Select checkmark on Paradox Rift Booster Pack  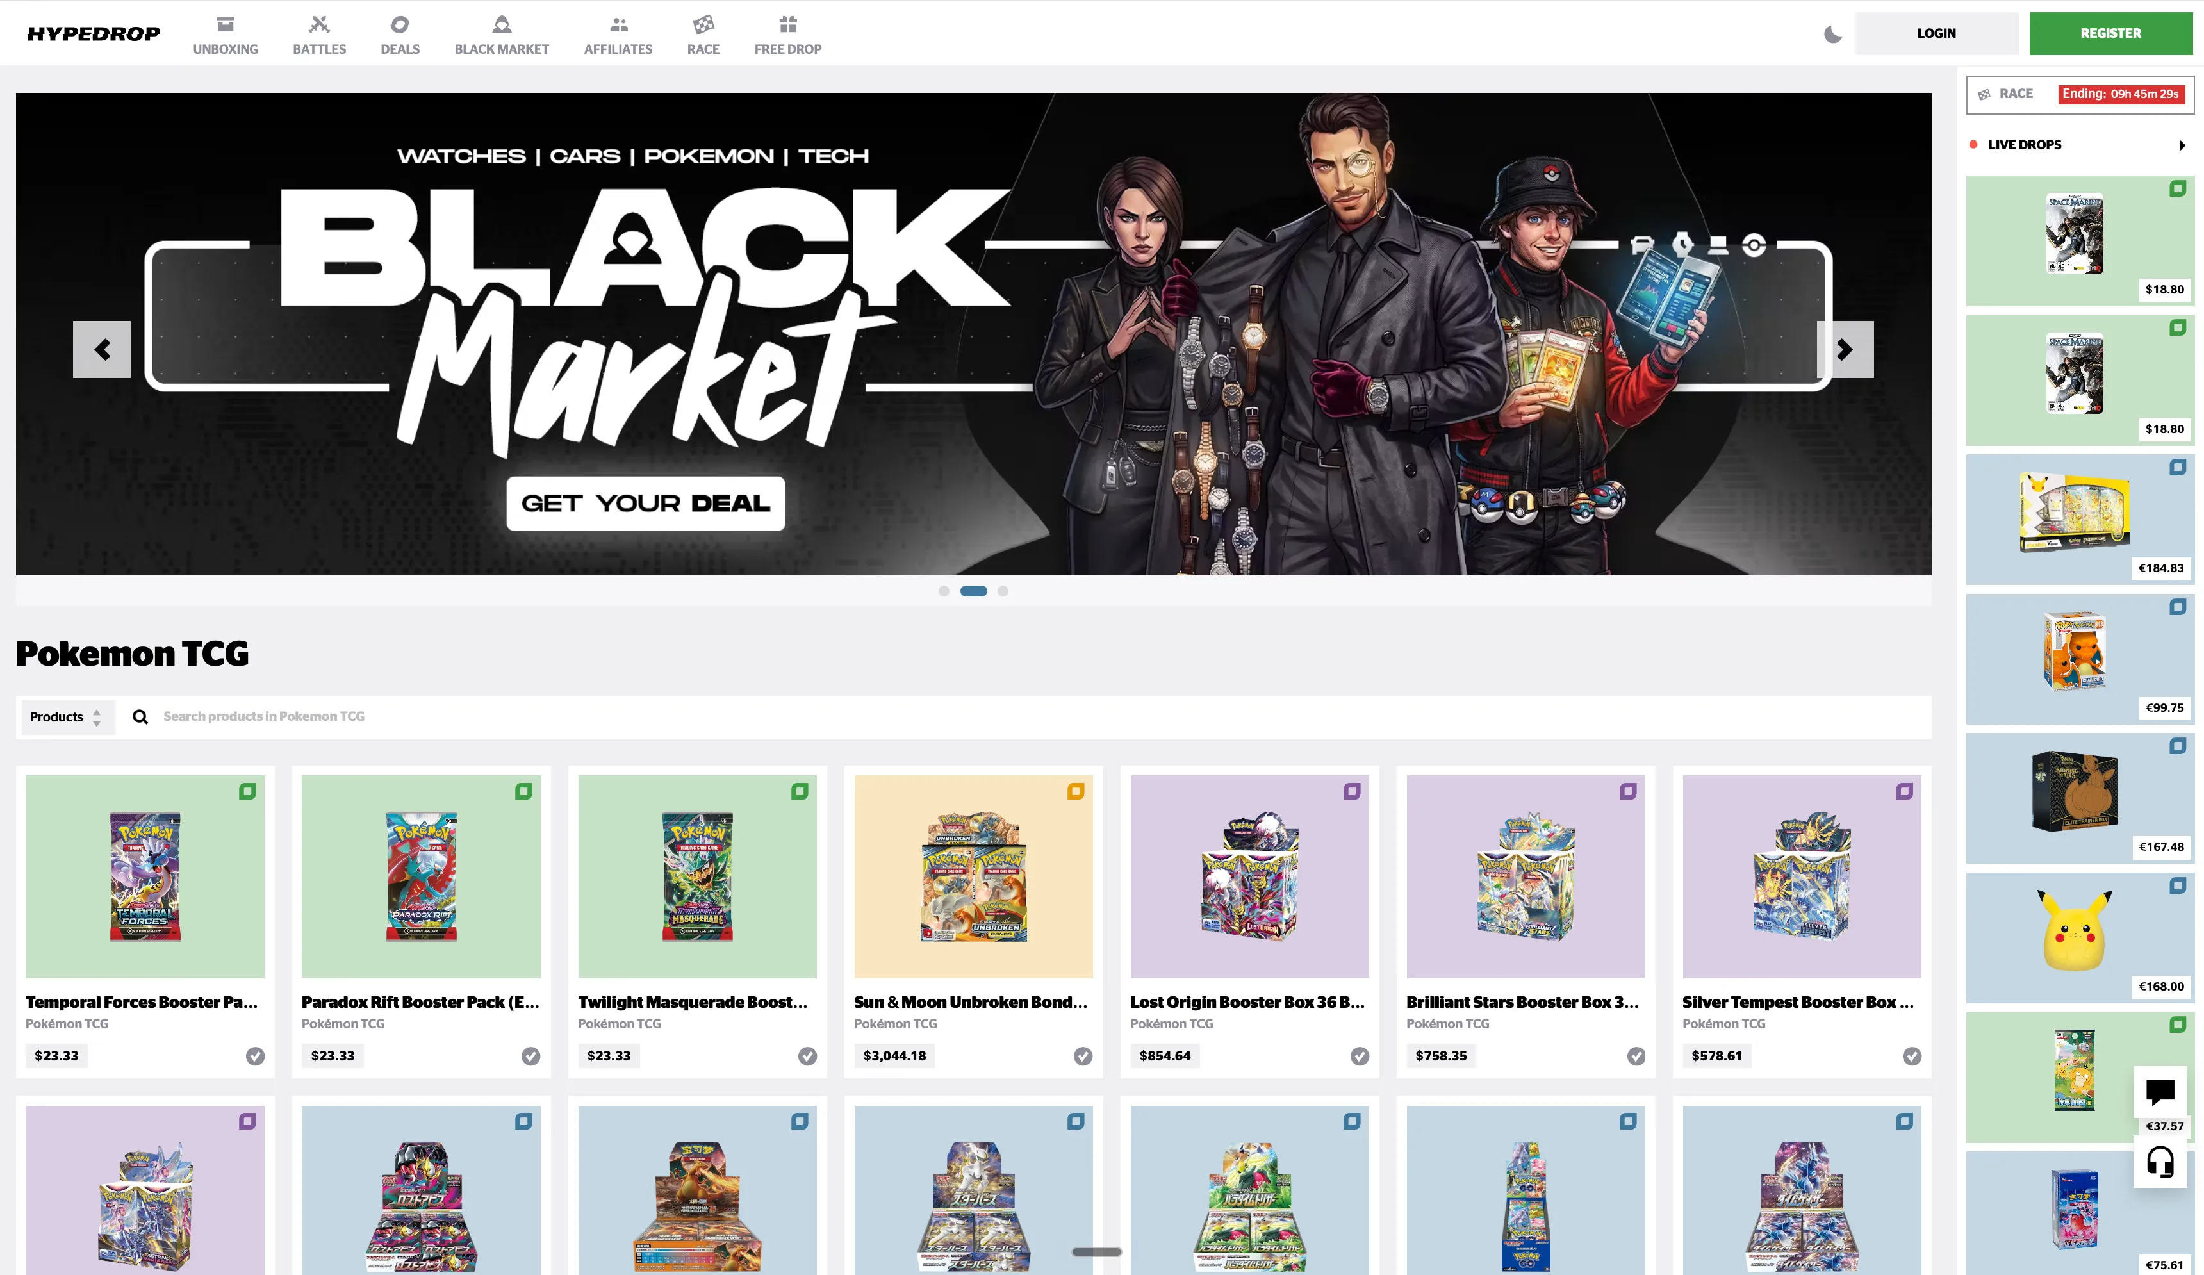coord(531,1057)
